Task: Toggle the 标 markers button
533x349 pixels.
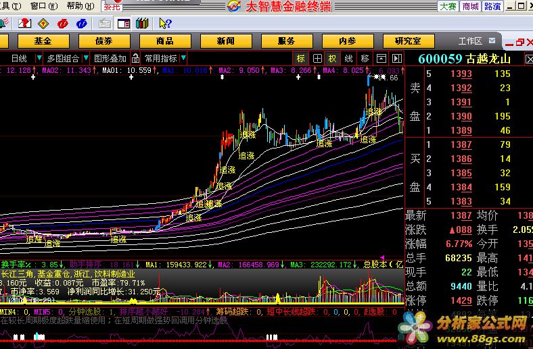Action: tap(300, 58)
